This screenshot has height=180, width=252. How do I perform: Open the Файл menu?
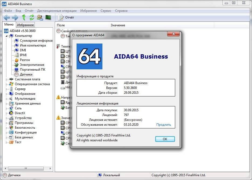click(x=8, y=11)
